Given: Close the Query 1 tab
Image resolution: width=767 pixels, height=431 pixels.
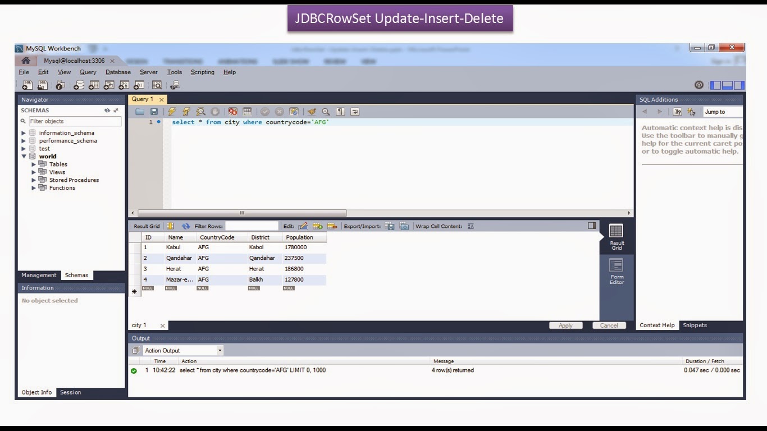Looking at the screenshot, I should [x=161, y=99].
